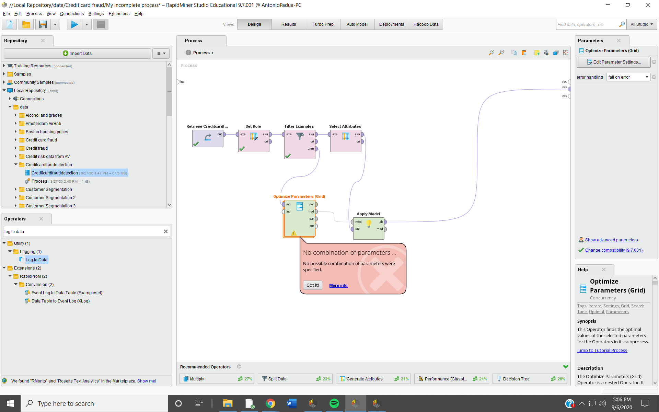Dismiss the error bubble with Got it!
This screenshot has width=659, height=412.
(313, 285)
